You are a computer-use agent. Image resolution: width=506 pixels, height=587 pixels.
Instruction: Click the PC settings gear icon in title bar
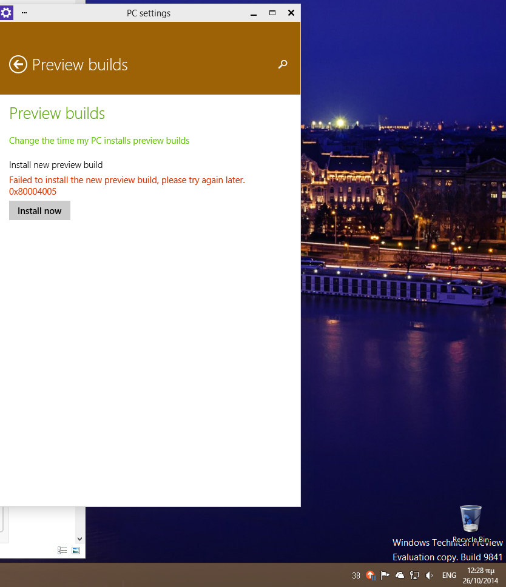pos(6,13)
